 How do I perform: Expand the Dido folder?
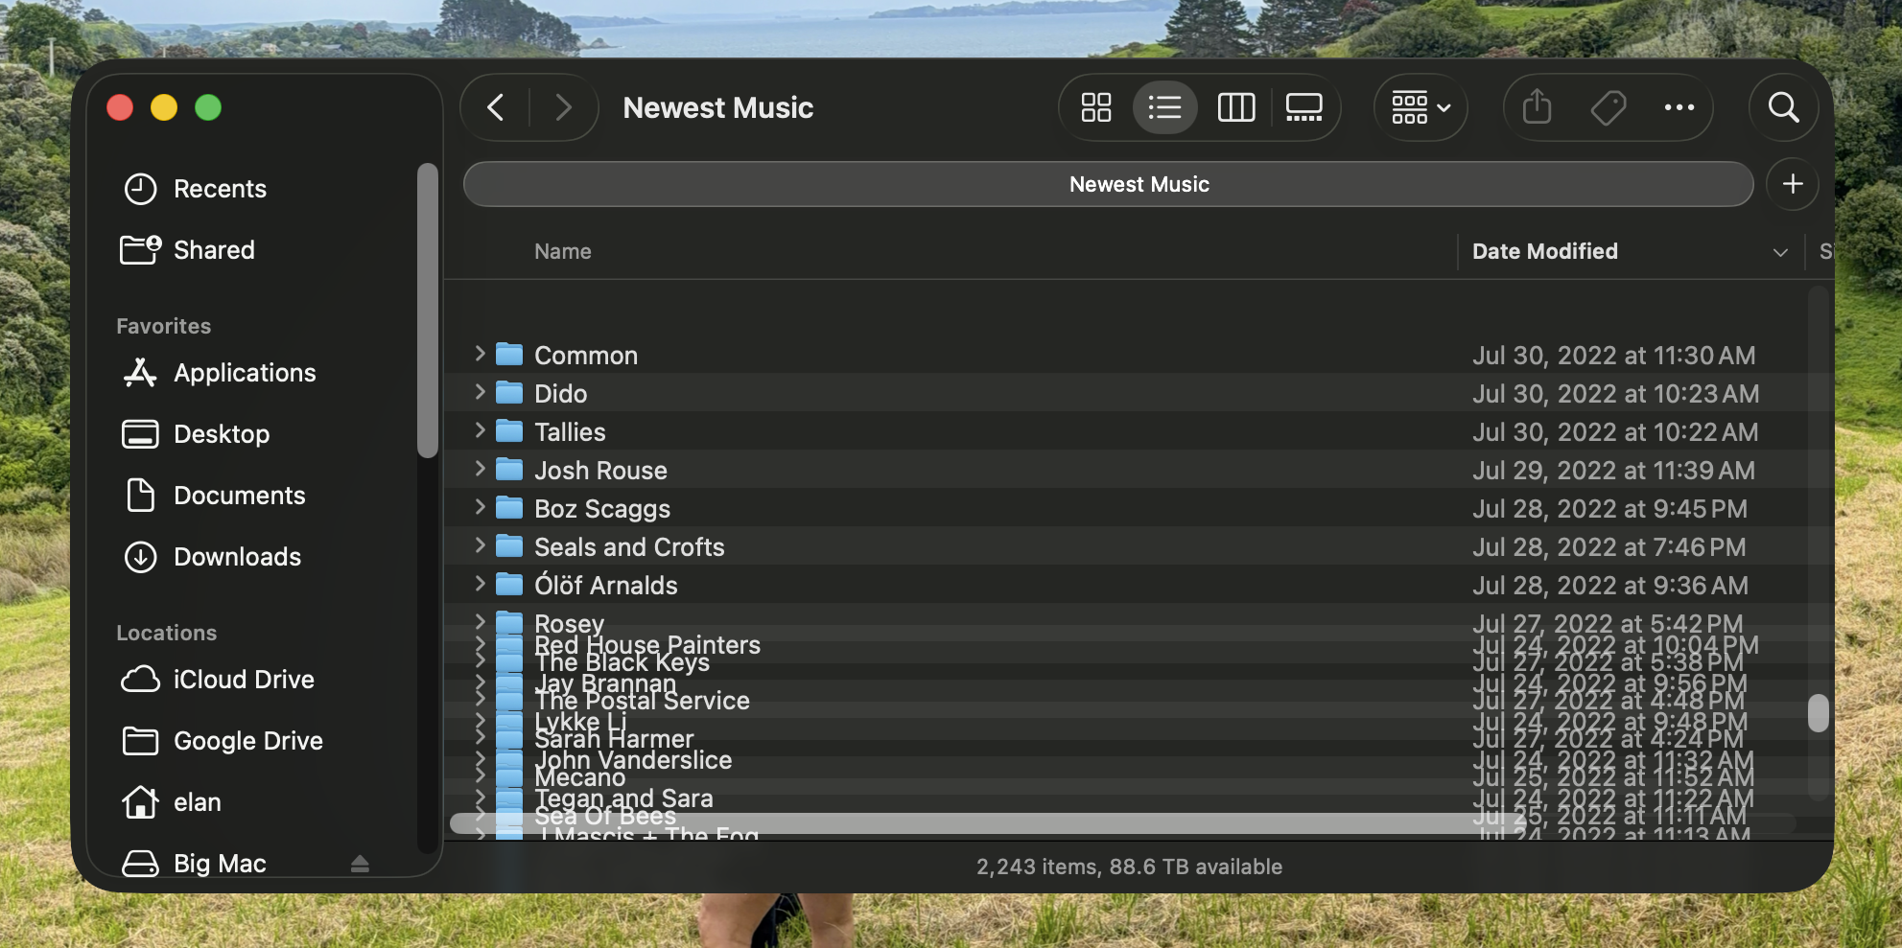[480, 393]
